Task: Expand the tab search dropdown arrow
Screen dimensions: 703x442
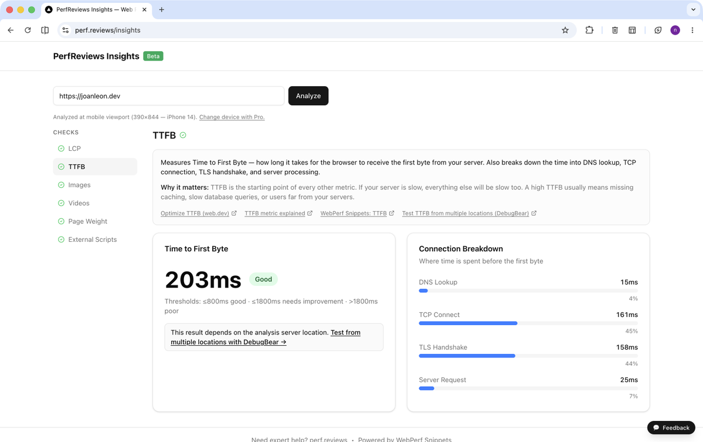Action: coord(692,9)
